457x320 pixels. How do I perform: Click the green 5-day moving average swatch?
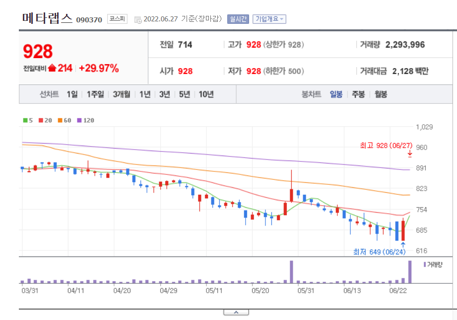coord(25,120)
